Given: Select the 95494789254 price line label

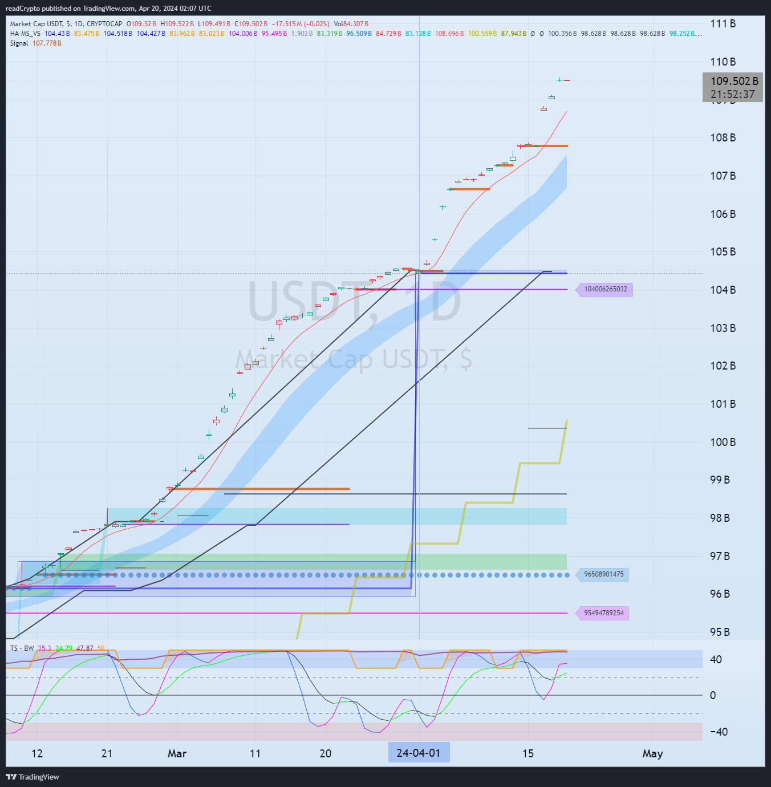Looking at the screenshot, I should pos(604,613).
